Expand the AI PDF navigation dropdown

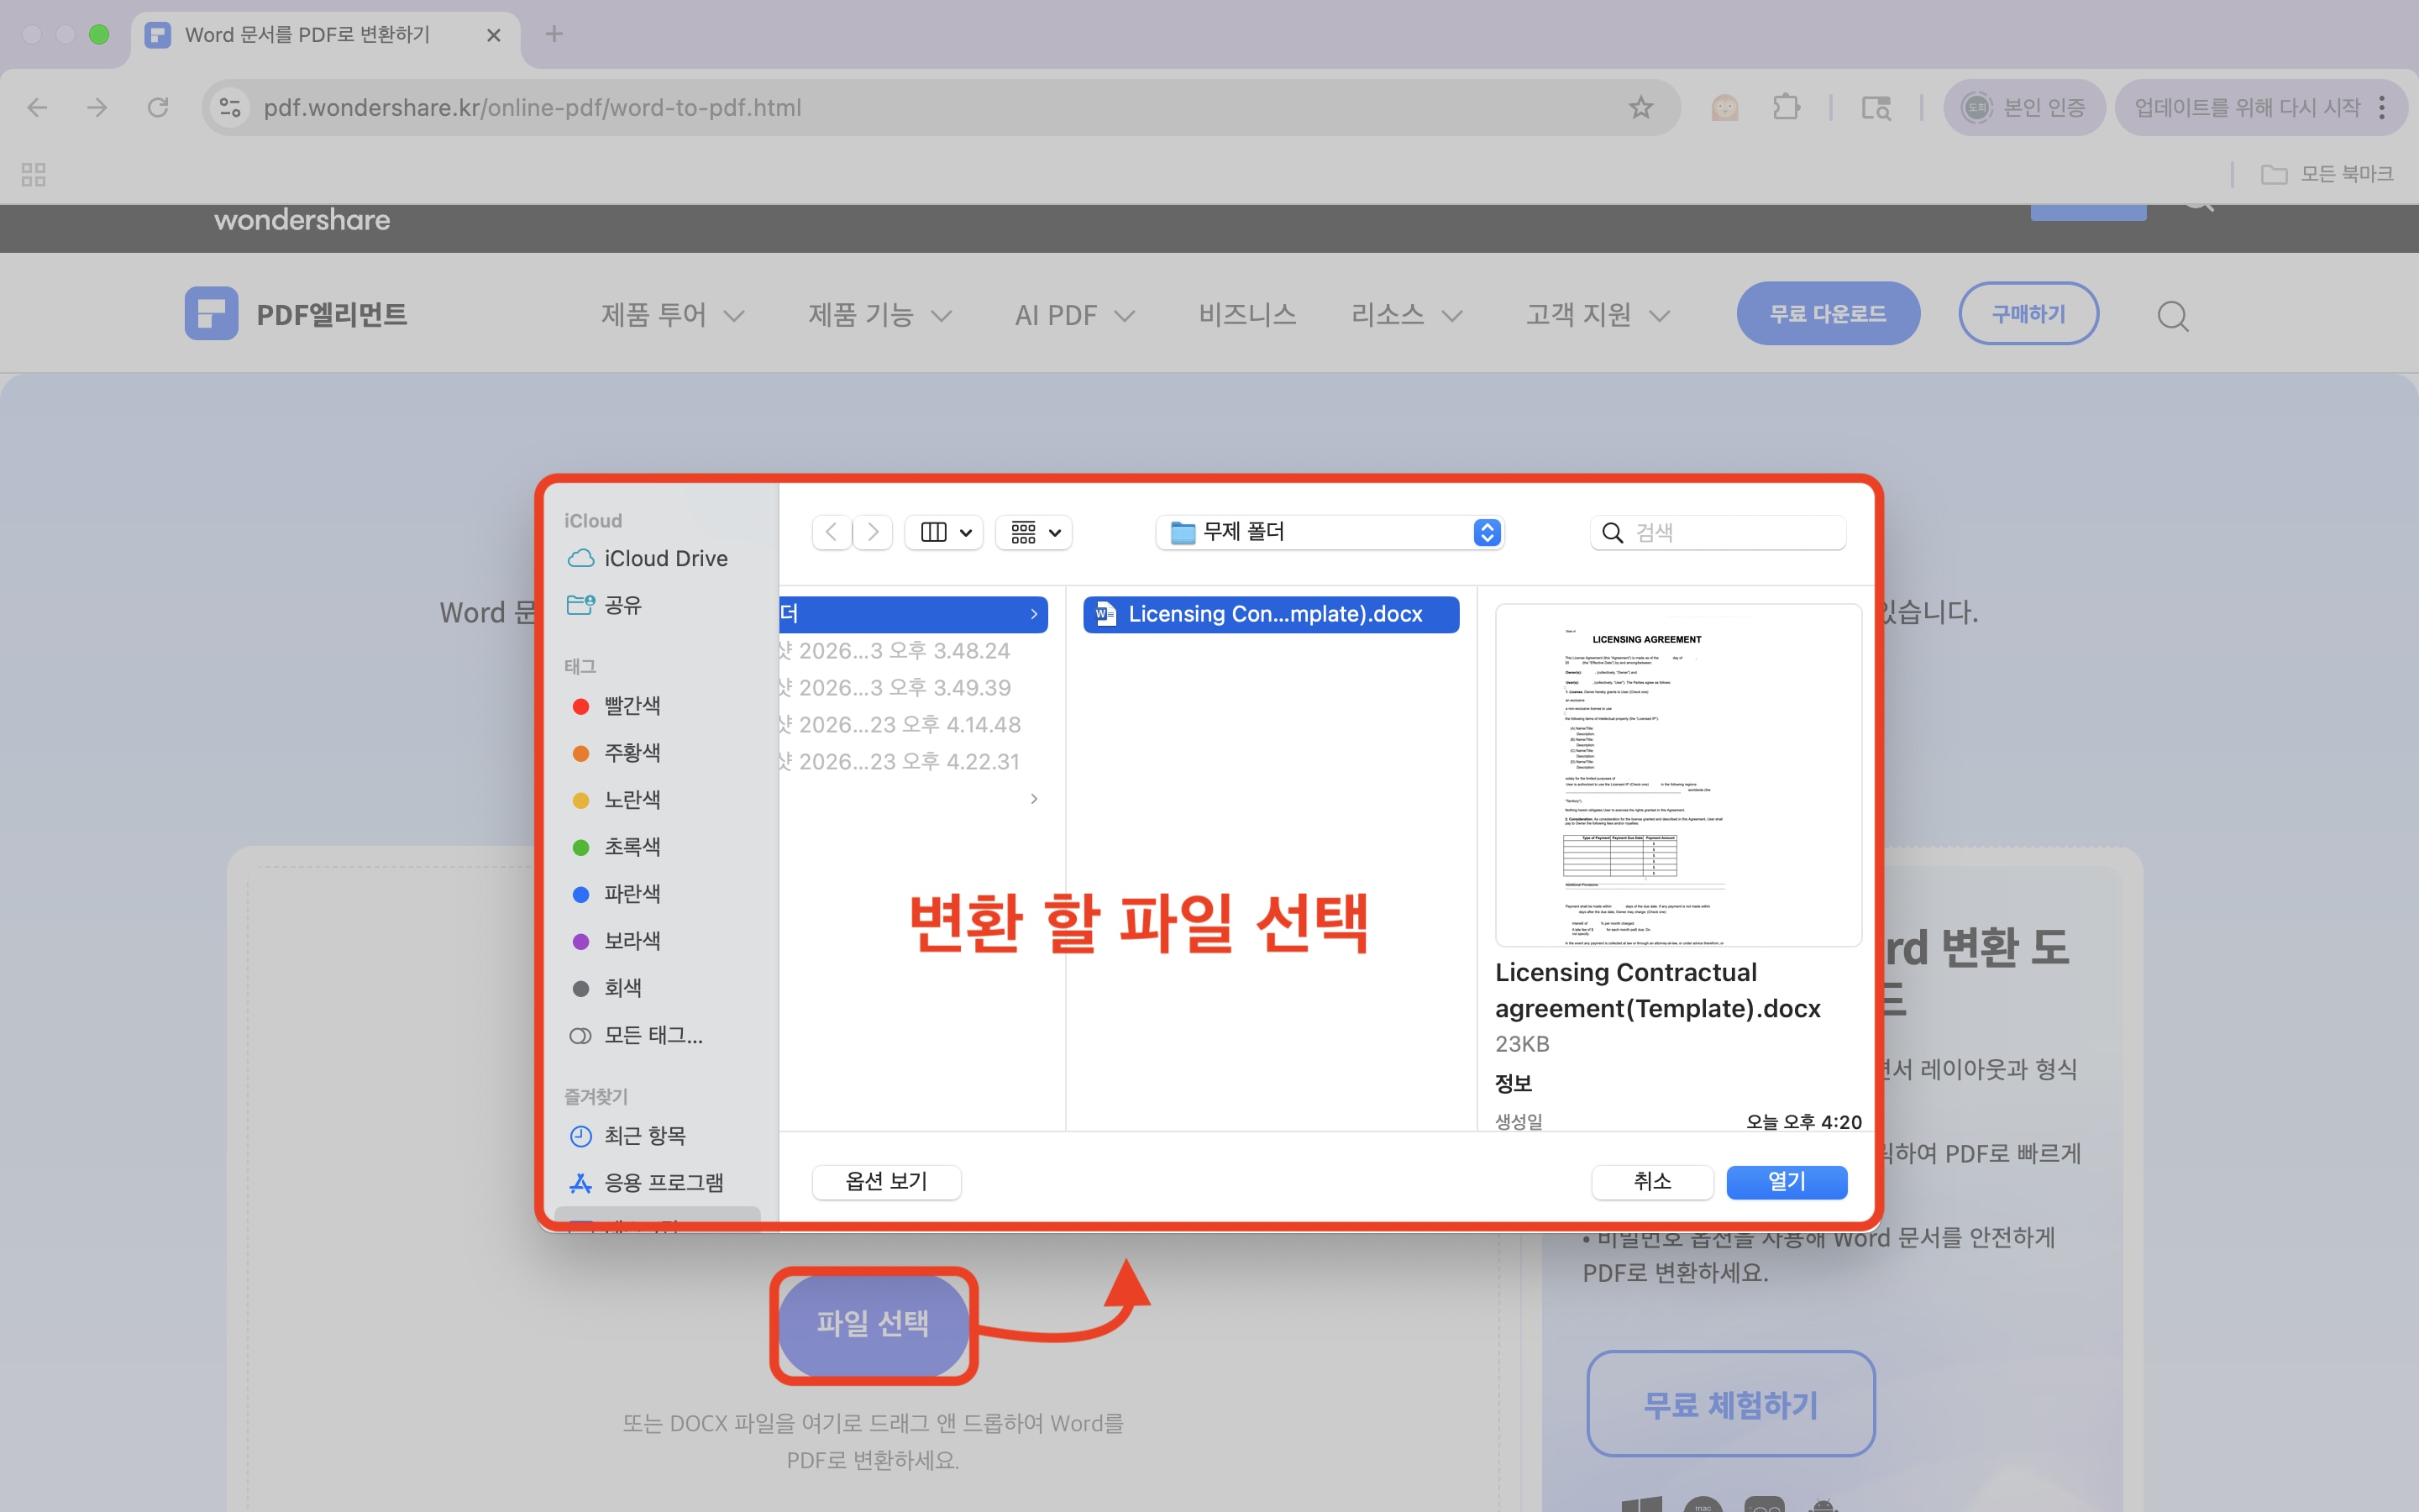[x=1073, y=314]
